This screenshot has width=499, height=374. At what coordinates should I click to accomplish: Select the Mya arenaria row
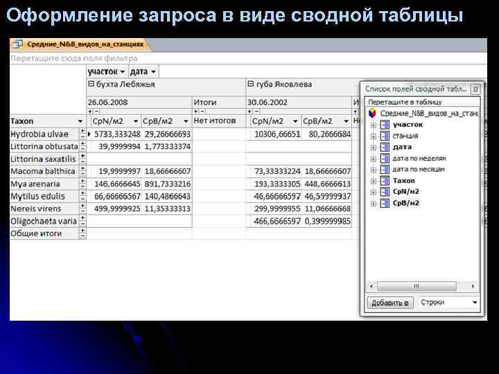(x=44, y=184)
